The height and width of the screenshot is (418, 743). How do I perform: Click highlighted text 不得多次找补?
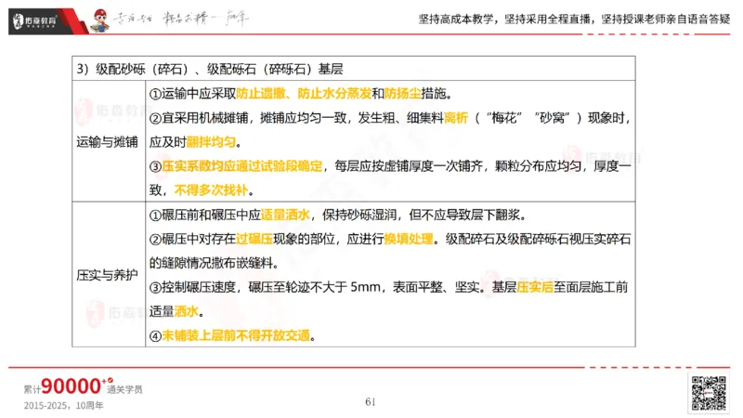211,190
